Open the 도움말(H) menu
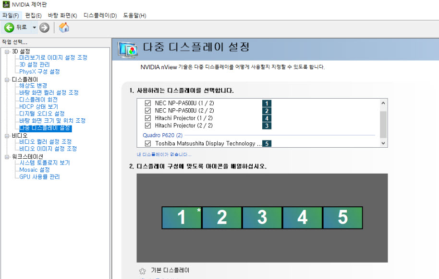Viewport: 439px width, 279px height. [x=134, y=15]
